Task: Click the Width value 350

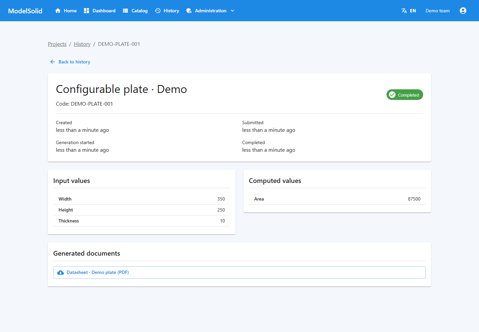Action: [221, 199]
